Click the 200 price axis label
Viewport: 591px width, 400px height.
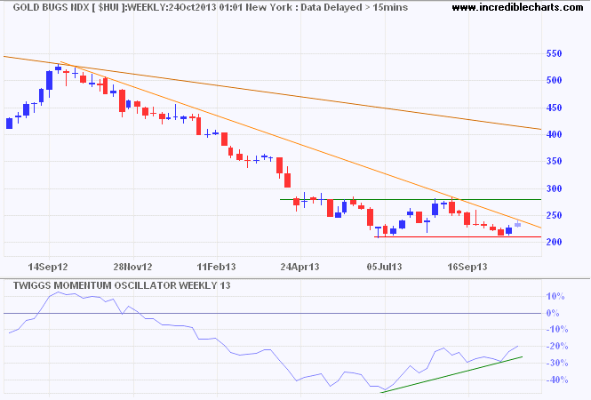pos(554,242)
